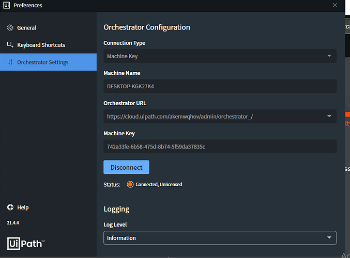Click the UiPath logo at bottom left
This screenshot has height=258, width=350.
point(26,244)
